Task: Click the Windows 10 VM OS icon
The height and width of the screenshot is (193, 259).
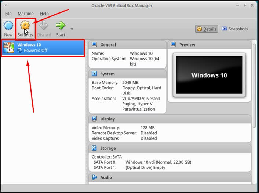Action: pyautogui.click(x=9, y=48)
